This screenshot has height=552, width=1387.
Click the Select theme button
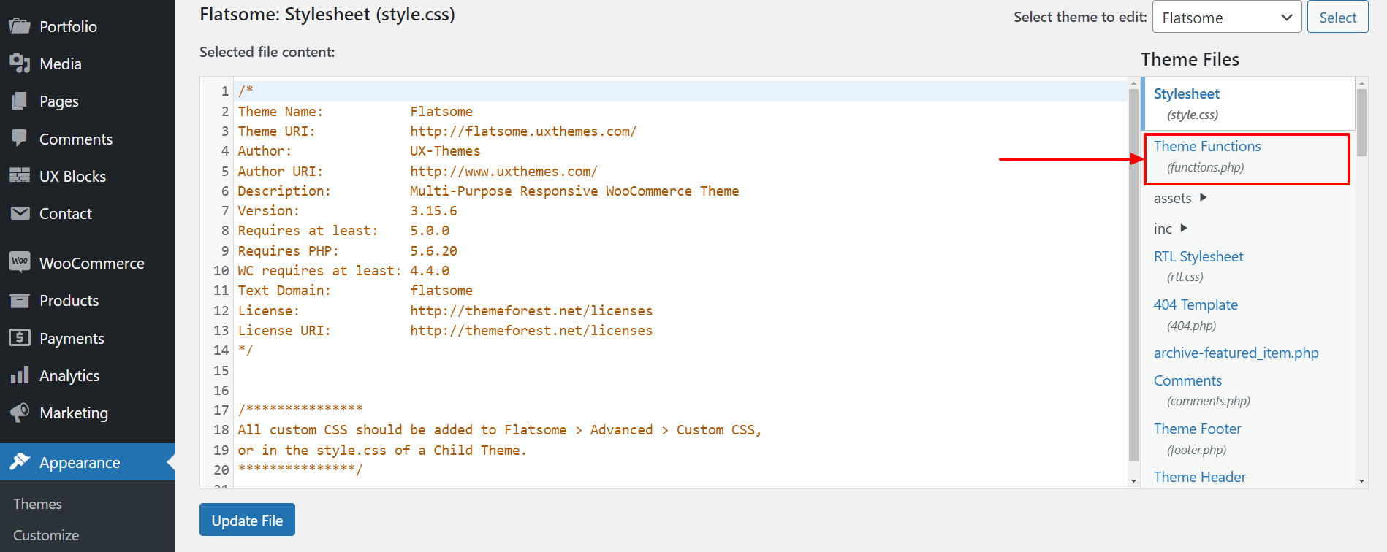pyautogui.click(x=1337, y=18)
